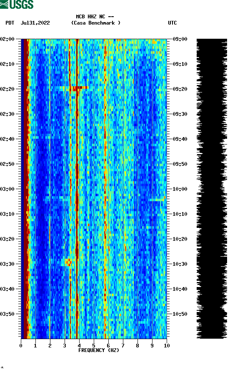Screen dimensions: 230x372
Task: Click the 'PDT' timezone label
Action: (10, 23)
